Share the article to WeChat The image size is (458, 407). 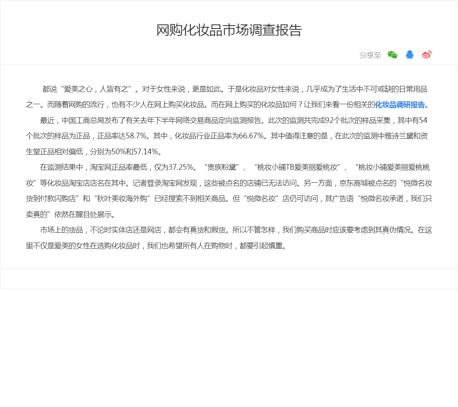coord(392,55)
